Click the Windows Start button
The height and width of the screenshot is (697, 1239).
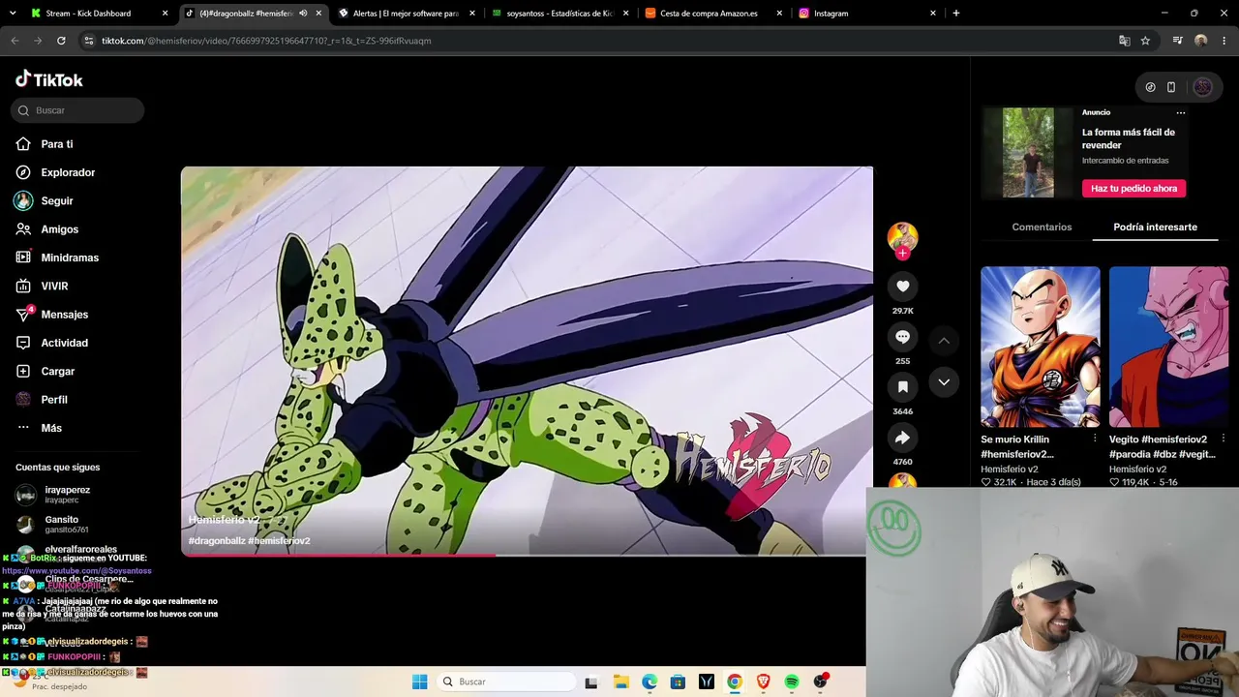tap(419, 682)
